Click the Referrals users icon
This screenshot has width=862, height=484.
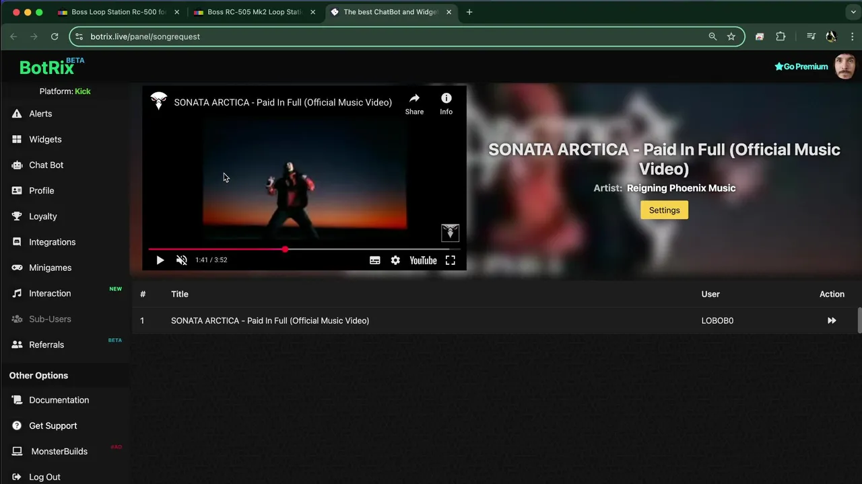coord(17,344)
